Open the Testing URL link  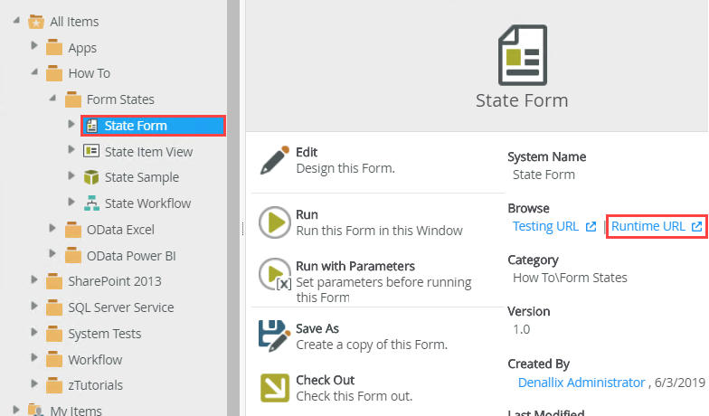(545, 226)
